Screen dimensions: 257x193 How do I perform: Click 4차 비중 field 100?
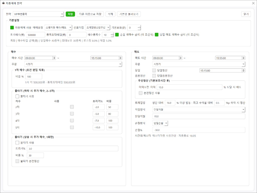click(x=112, y=121)
